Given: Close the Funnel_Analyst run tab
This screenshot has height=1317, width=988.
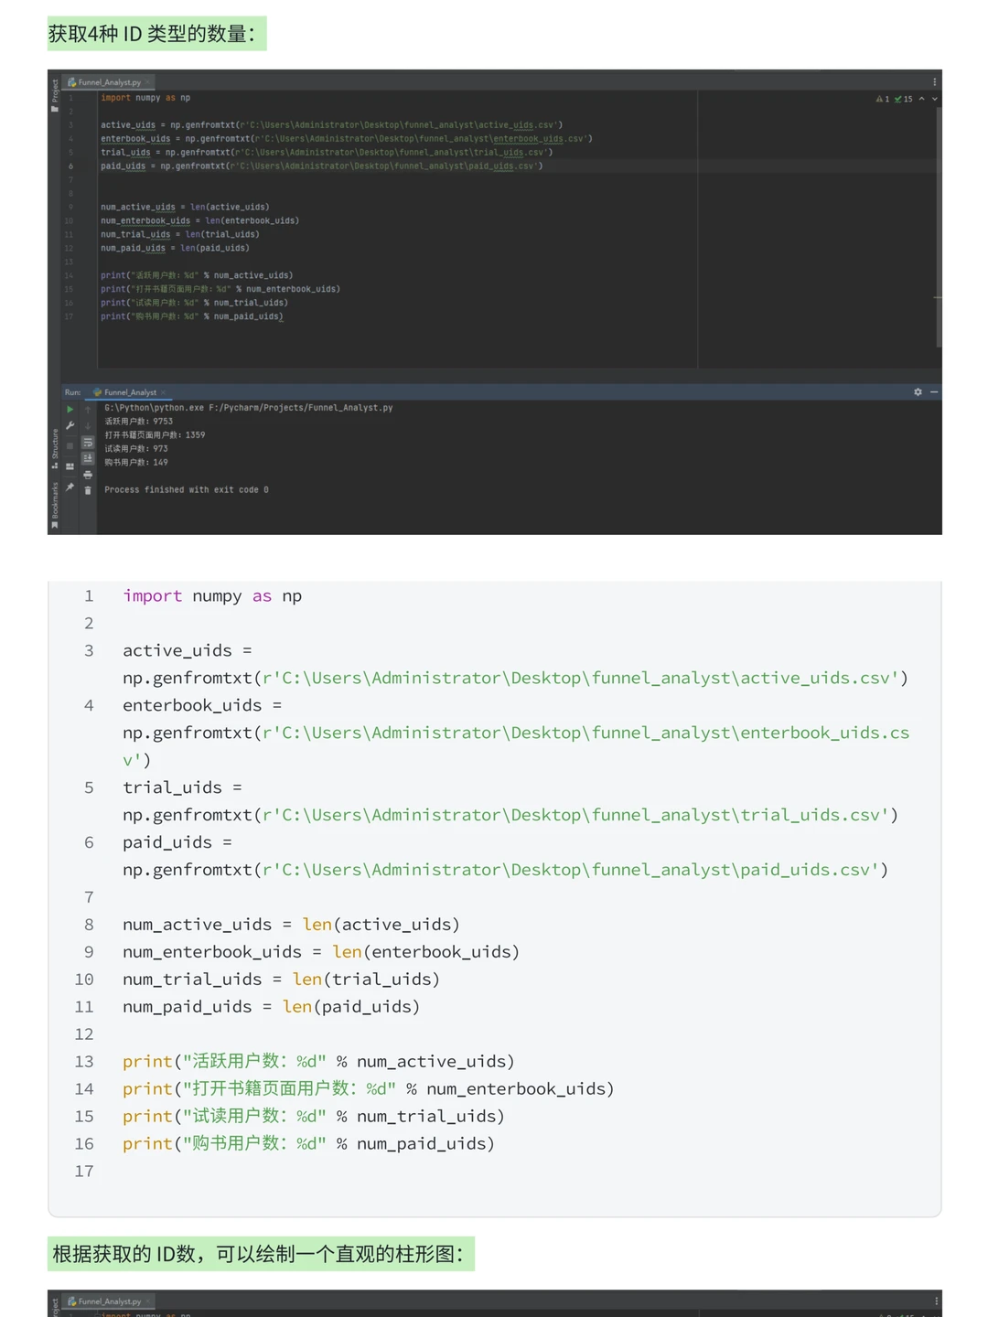Looking at the screenshot, I should (163, 392).
